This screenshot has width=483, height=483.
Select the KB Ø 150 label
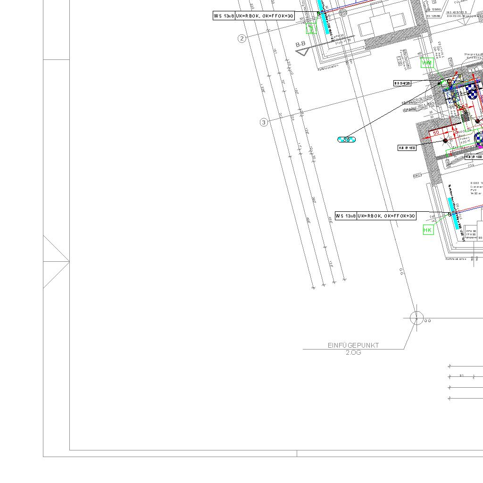pos(407,148)
